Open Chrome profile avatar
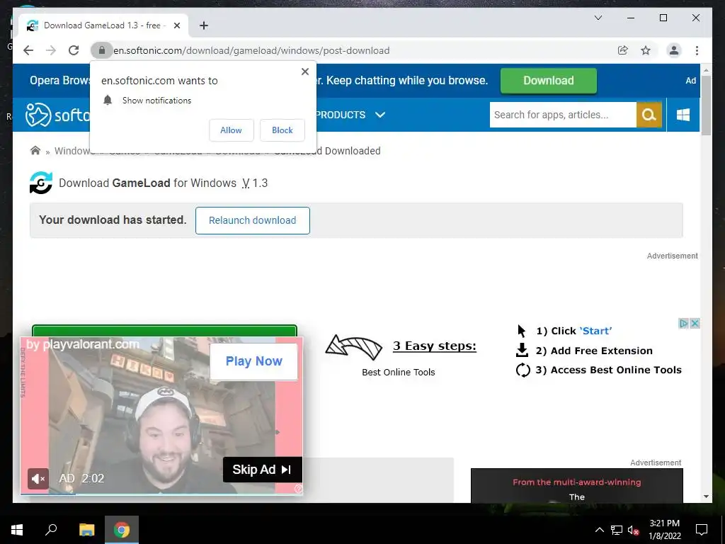 674,50
